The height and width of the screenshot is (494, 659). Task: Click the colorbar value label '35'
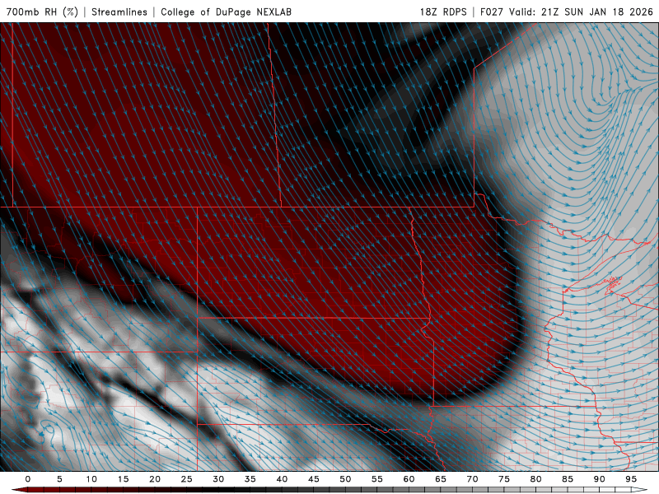pos(250,479)
